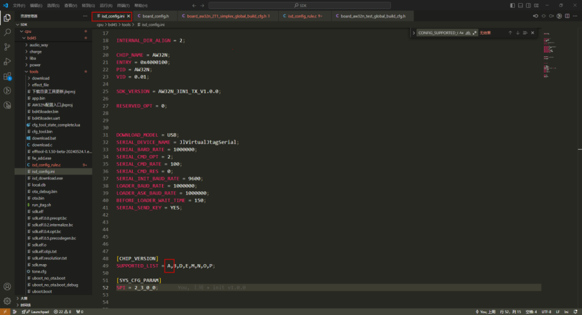Open the 帮助(H) menu
582x315 pixels.
point(141,5)
